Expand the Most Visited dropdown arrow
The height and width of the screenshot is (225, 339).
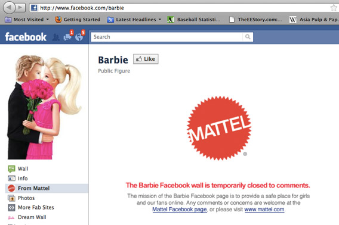48,20
